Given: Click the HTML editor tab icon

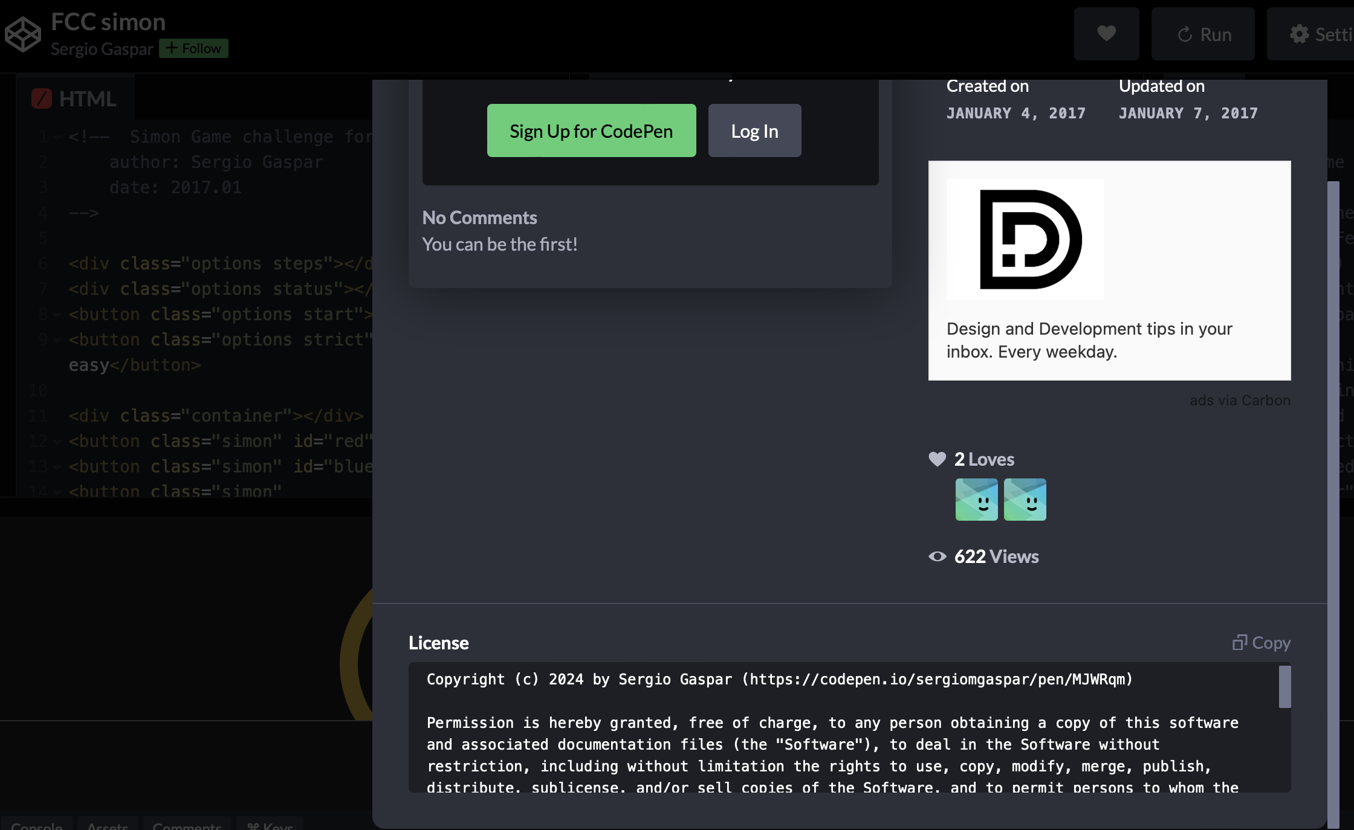Looking at the screenshot, I should click(42, 98).
